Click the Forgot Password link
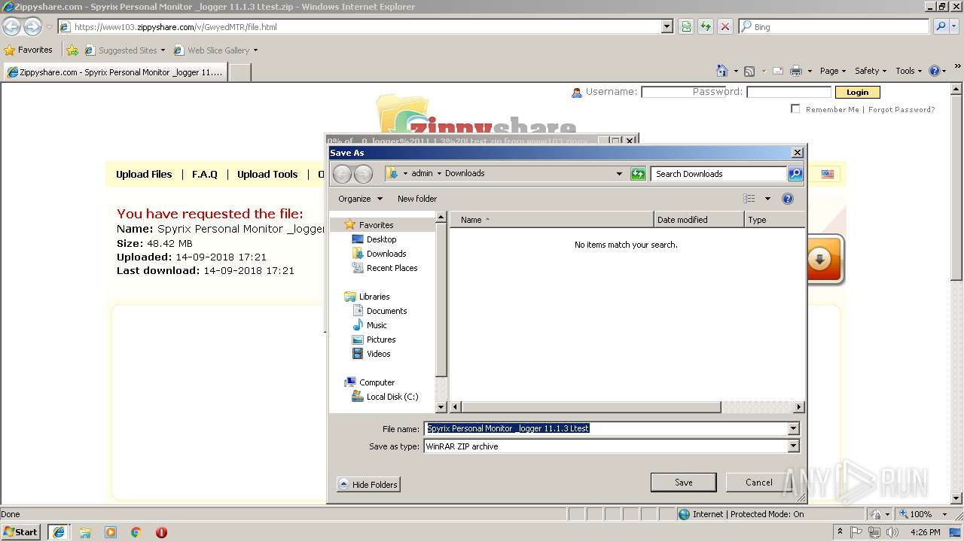Image resolution: width=964 pixels, height=542 pixels. (x=901, y=110)
